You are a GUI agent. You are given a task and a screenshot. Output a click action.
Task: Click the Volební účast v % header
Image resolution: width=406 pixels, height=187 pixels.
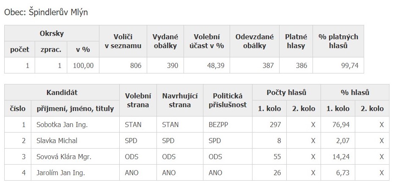point(207,41)
